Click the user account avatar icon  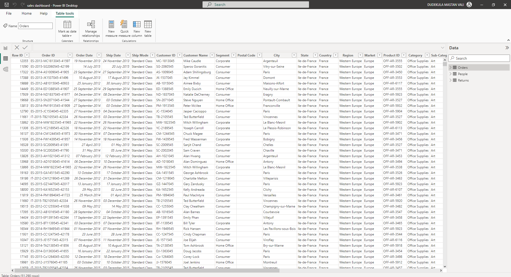click(469, 5)
